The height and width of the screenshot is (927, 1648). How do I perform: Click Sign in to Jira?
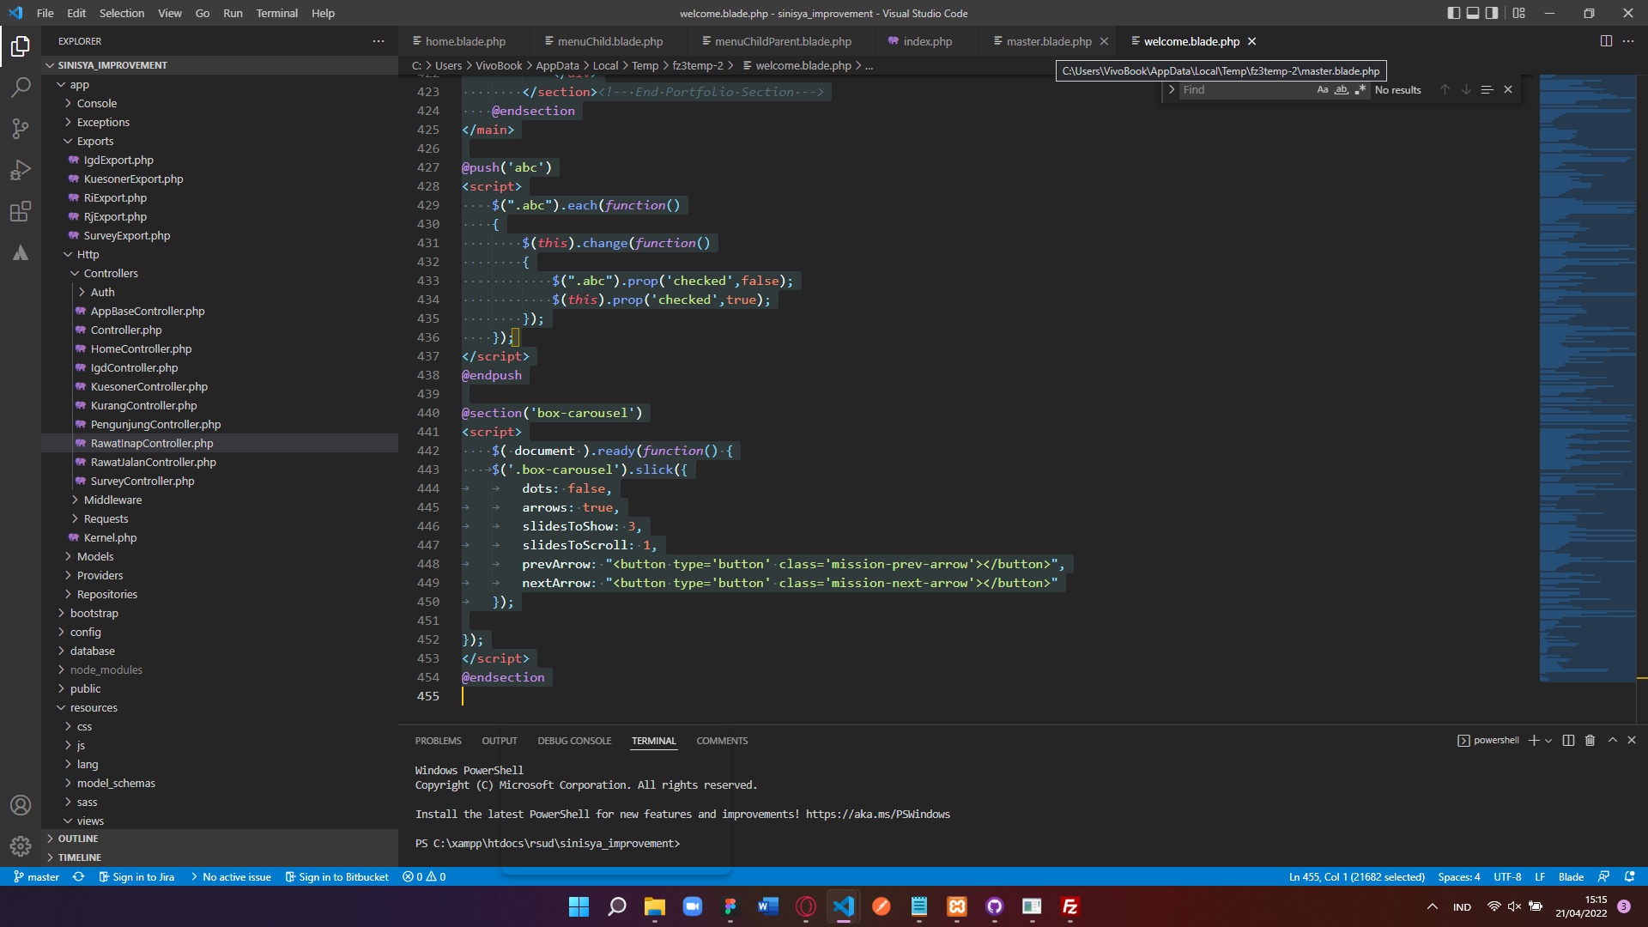coord(136,876)
